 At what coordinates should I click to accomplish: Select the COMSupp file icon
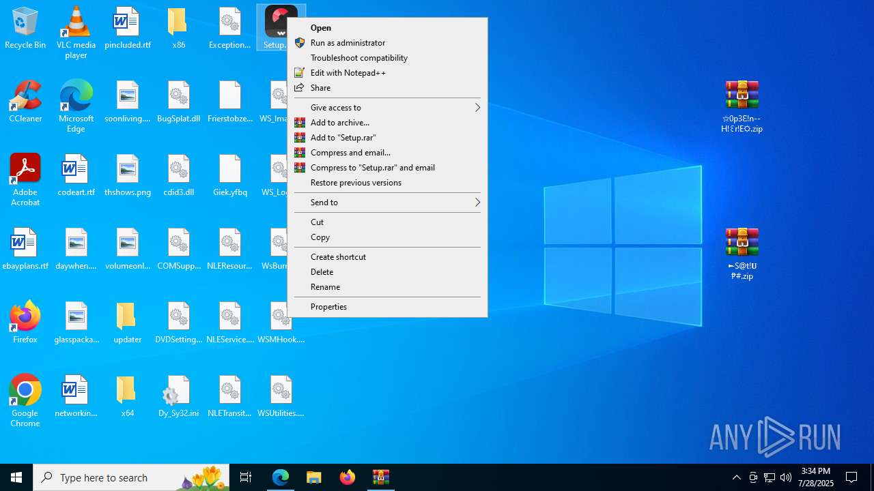click(x=178, y=249)
